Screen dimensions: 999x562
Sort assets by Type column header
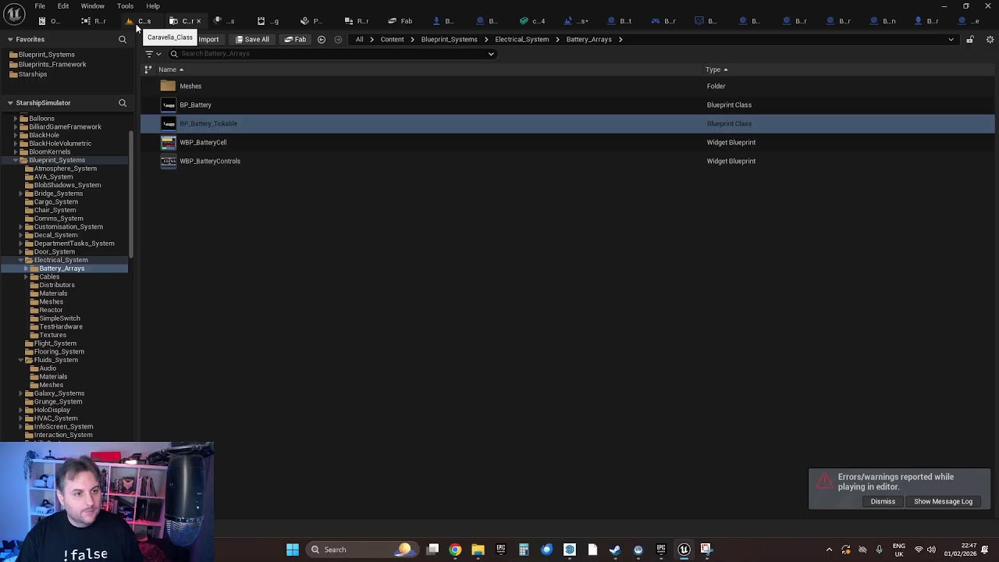(x=713, y=69)
